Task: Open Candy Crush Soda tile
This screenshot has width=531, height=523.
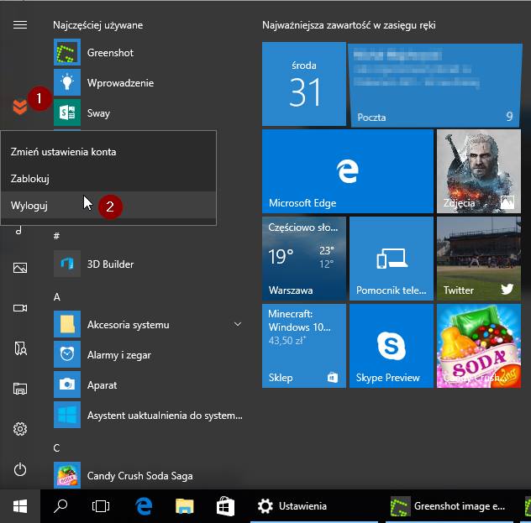Action: click(x=479, y=346)
